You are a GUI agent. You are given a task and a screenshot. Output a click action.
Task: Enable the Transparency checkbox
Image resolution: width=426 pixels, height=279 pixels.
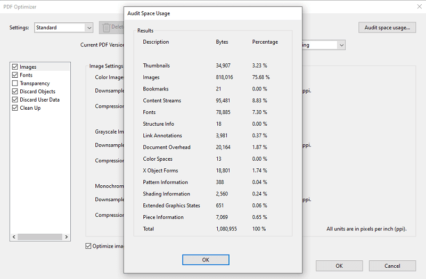[x=15, y=84]
